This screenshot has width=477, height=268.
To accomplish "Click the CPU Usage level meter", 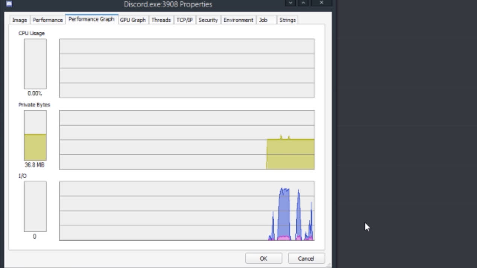I will (35, 64).
